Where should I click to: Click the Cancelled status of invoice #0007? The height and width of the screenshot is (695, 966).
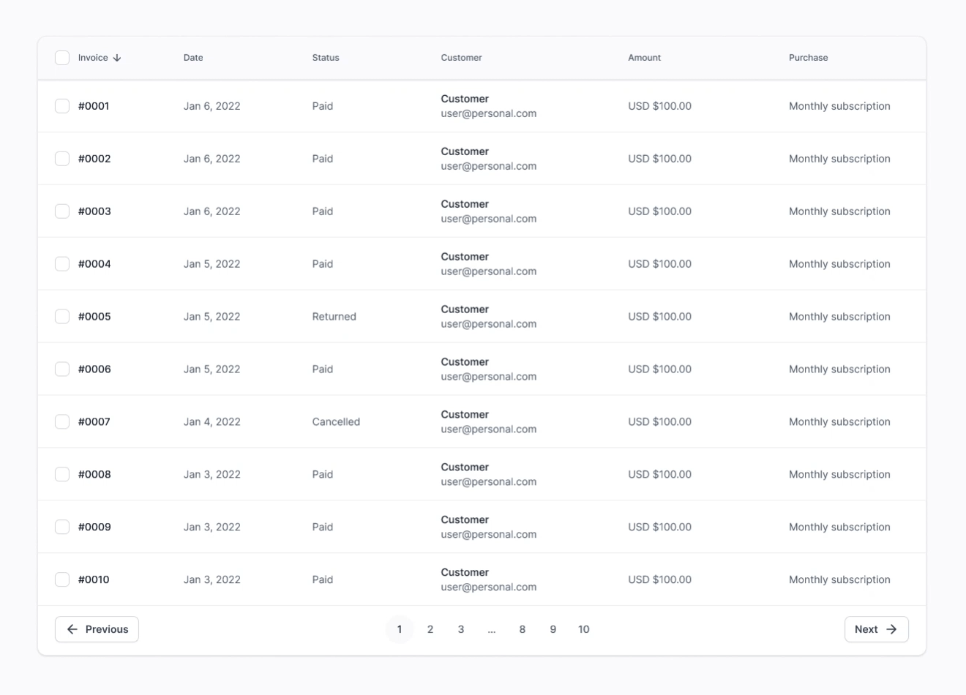(x=336, y=422)
